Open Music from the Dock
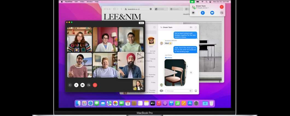This screenshot has width=290, height=116. tap(159, 103)
